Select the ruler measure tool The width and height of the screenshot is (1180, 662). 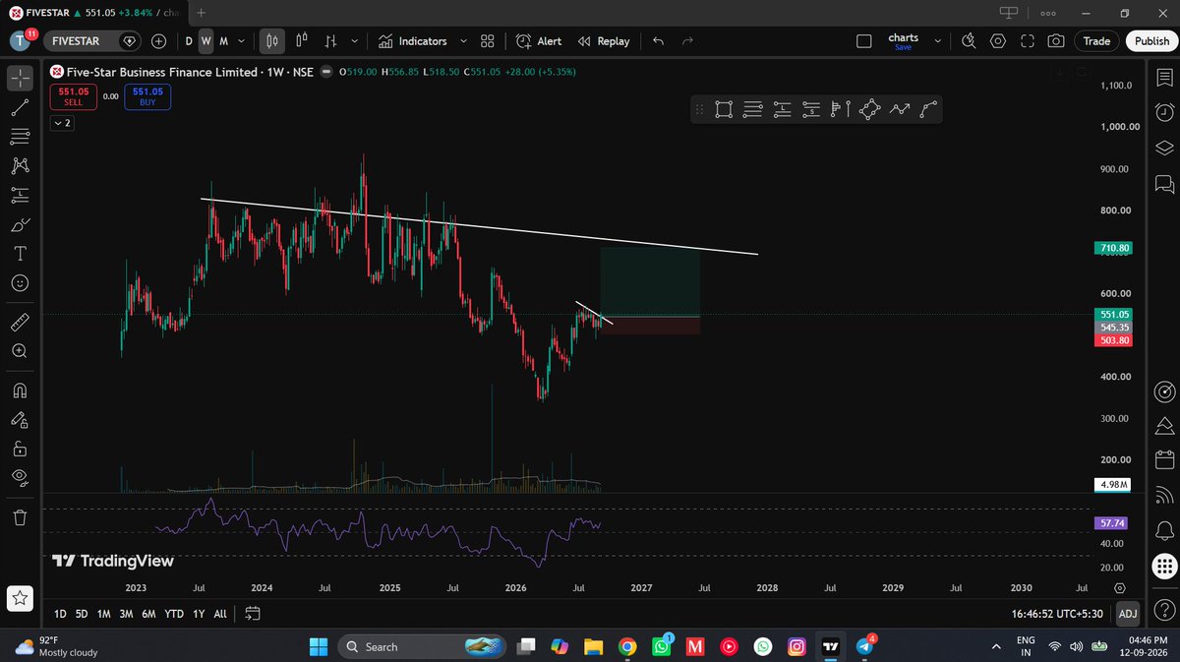(x=20, y=322)
